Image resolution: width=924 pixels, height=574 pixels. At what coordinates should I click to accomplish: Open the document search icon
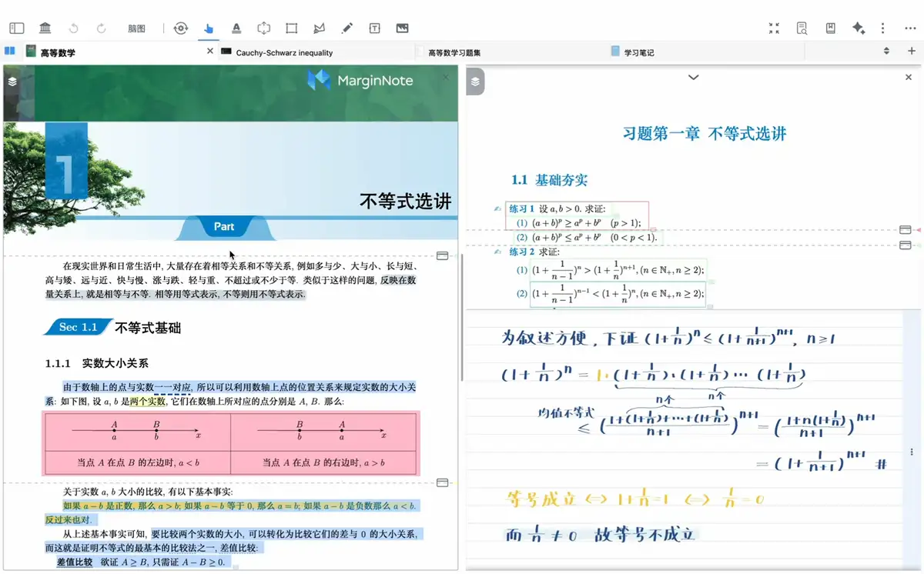802,28
